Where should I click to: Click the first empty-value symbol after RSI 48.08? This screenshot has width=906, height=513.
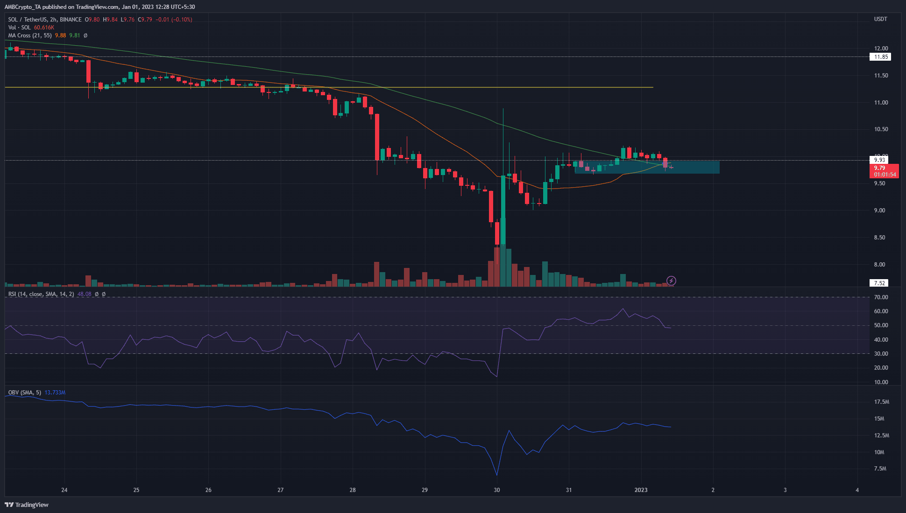coord(97,294)
